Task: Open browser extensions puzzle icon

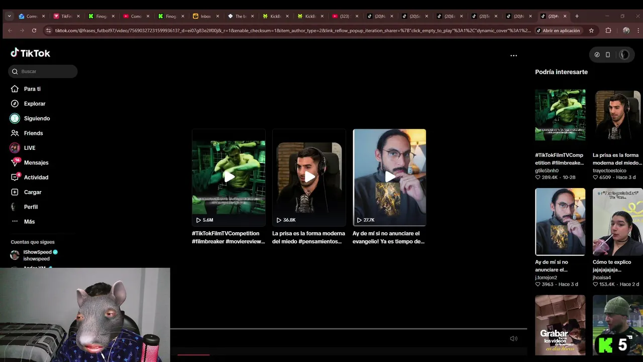Action: (608, 31)
